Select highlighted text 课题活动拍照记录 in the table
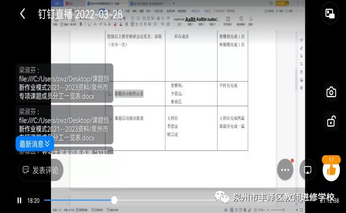The width and height of the screenshot is (346, 213). tap(129, 94)
